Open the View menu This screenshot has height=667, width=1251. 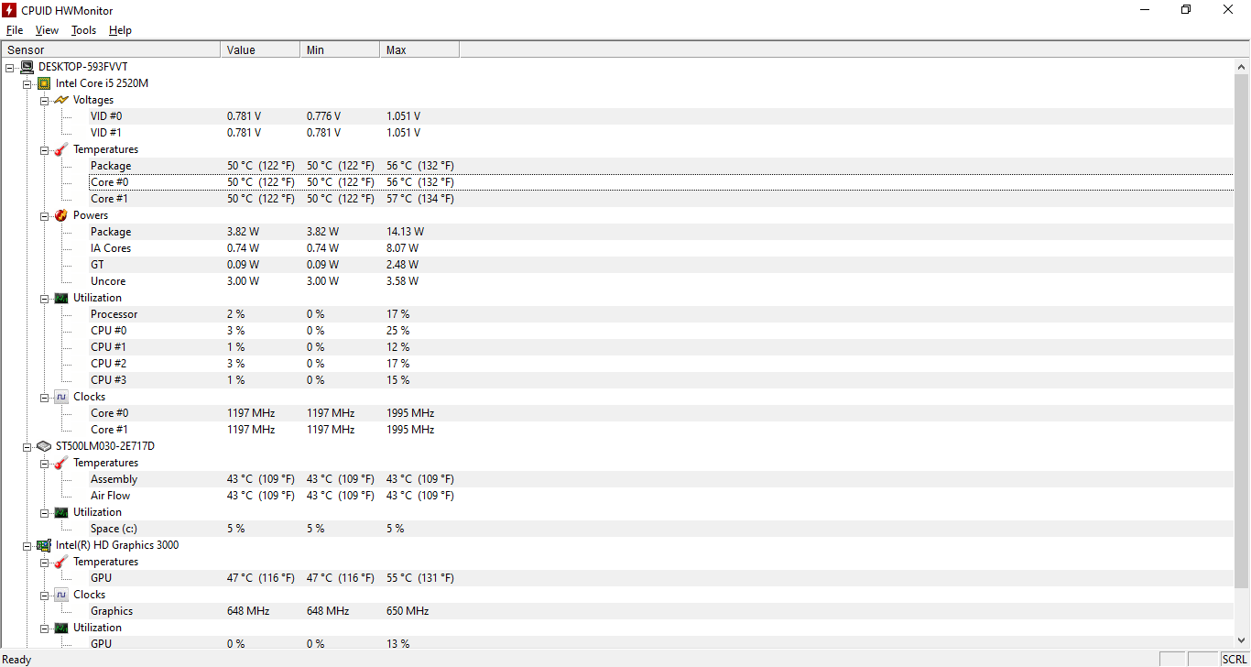47,30
